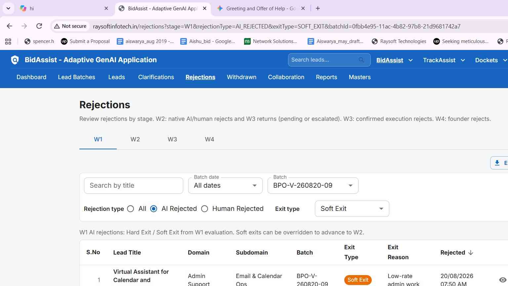Click the Search by title field
Image resolution: width=508 pixels, height=286 pixels.
coord(134,186)
